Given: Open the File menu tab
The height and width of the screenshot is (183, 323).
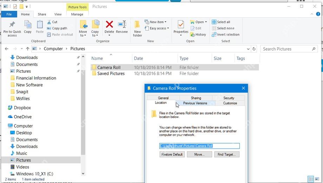Looking at the screenshot, I should pos(9,14).
